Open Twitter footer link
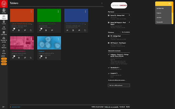Viewport: 175px width, 109px height. [128, 107]
